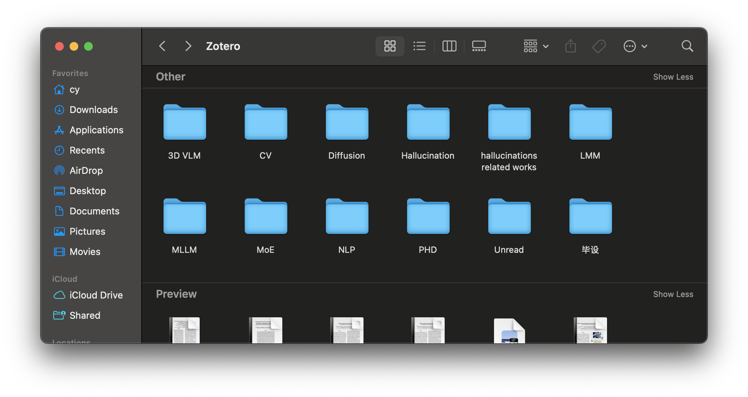Close the Finder window
The height and width of the screenshot is (397, 748).
coord(59,46)
